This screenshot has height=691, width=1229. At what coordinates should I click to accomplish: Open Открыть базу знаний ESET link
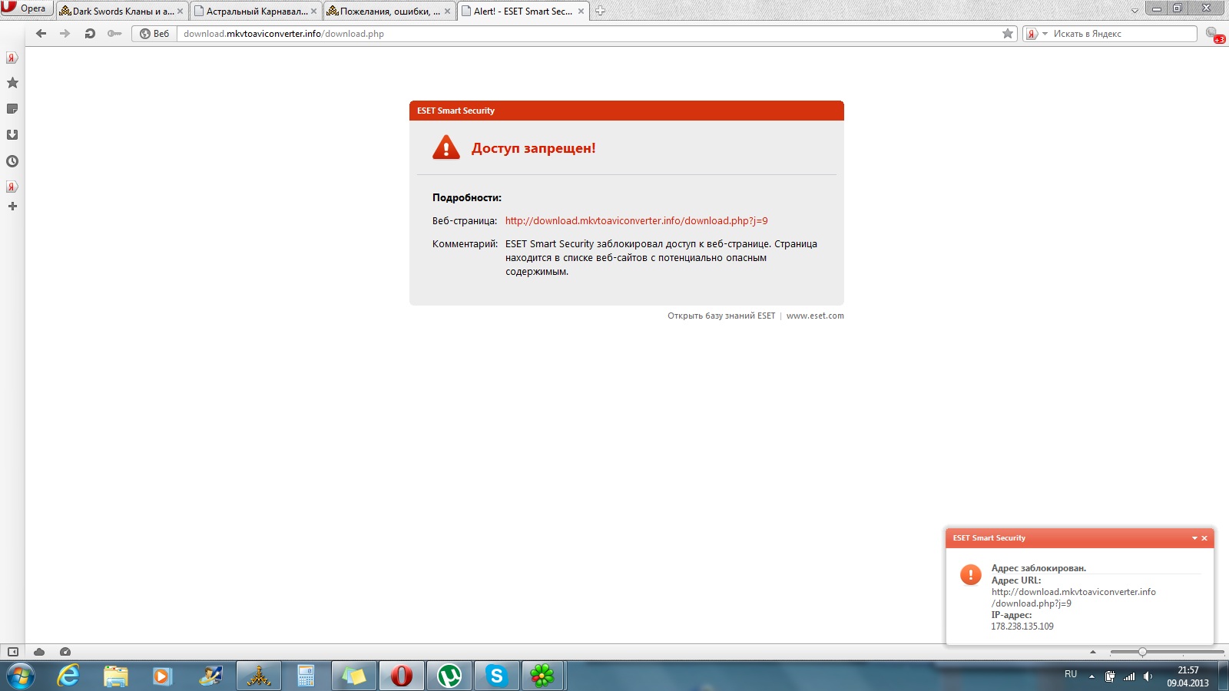click(721, 316)
